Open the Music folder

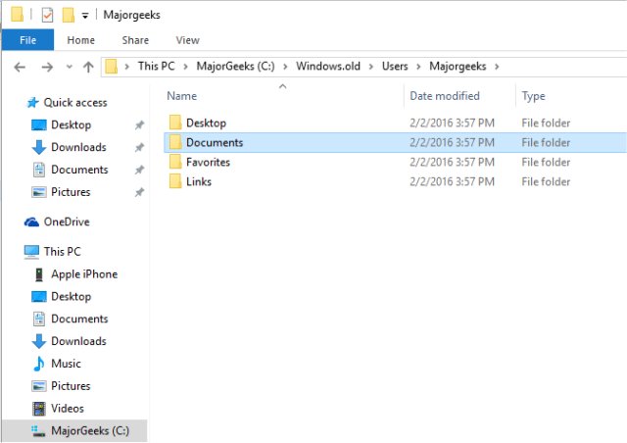[x=66, y=364]
